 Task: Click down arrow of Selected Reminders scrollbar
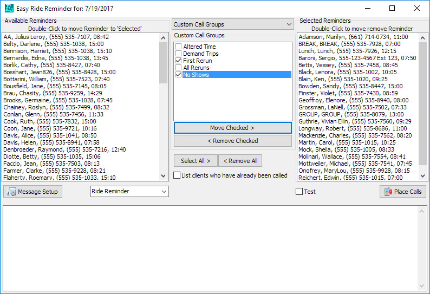click(422, 176)
